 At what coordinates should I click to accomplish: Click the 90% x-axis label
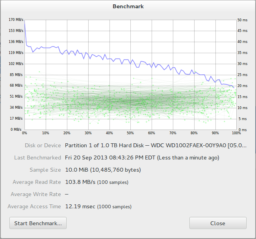click(x=215, y=133)
